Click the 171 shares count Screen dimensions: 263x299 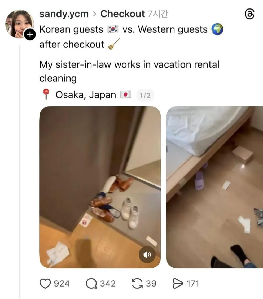coord(193,284)
